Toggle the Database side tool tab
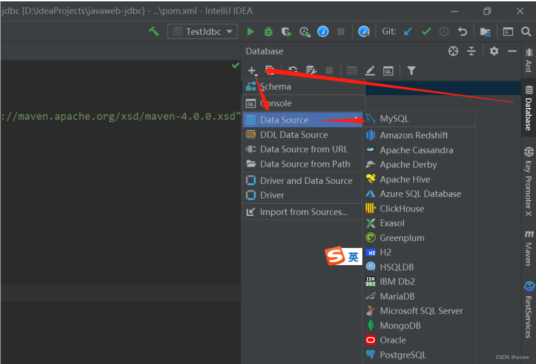Viewport: 536px width, 364px height. click(529, 109)
